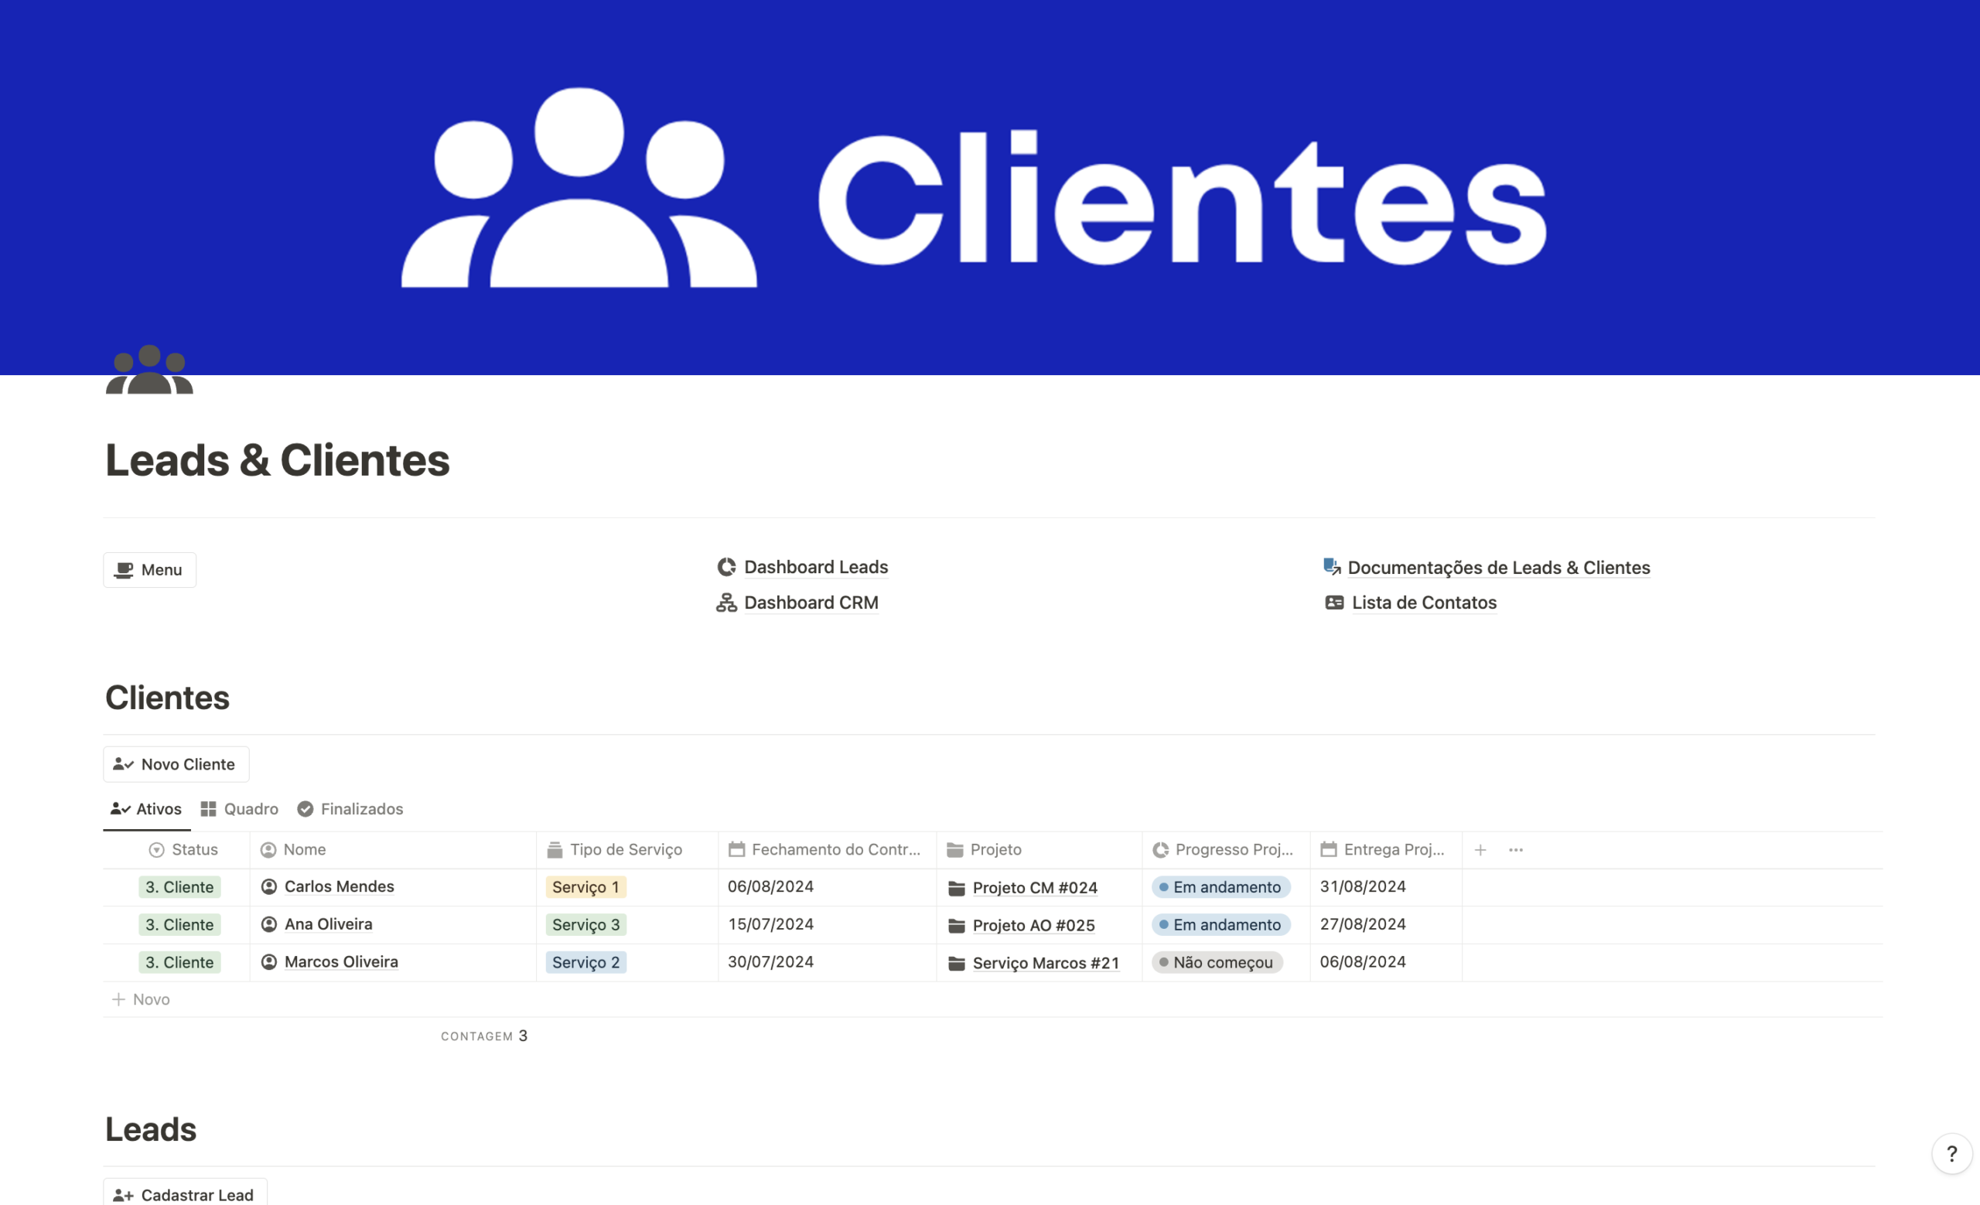Open the Lista de Contatos link
This screenshot has height=1205, width=1980.
[1424, 602]
